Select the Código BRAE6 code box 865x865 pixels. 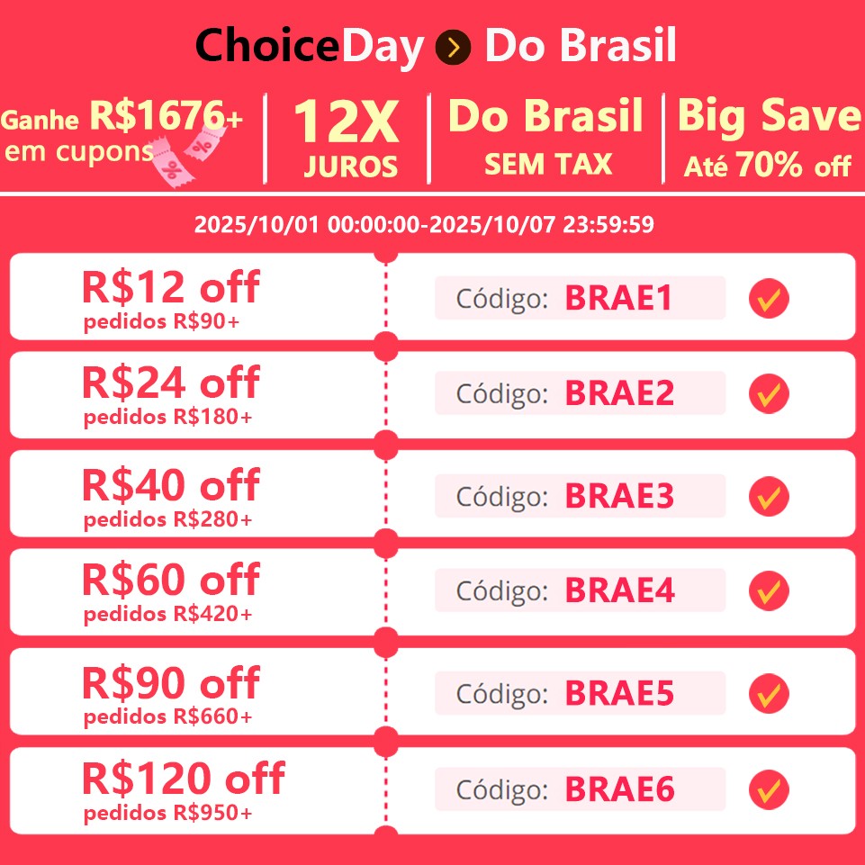pos(580,789)
